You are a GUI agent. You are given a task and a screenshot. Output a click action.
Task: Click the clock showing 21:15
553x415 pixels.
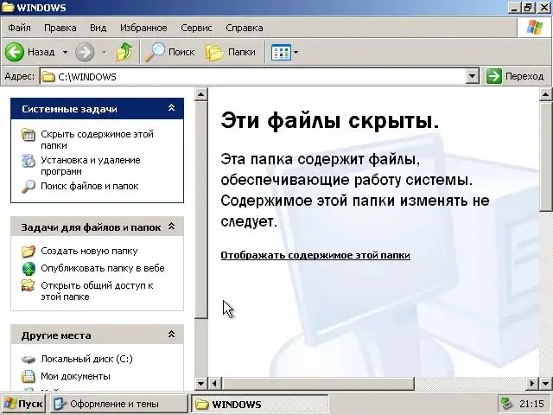point(531,404)
